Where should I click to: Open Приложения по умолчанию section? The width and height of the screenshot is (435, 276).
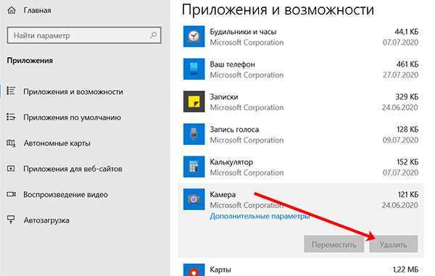[72, 117]
